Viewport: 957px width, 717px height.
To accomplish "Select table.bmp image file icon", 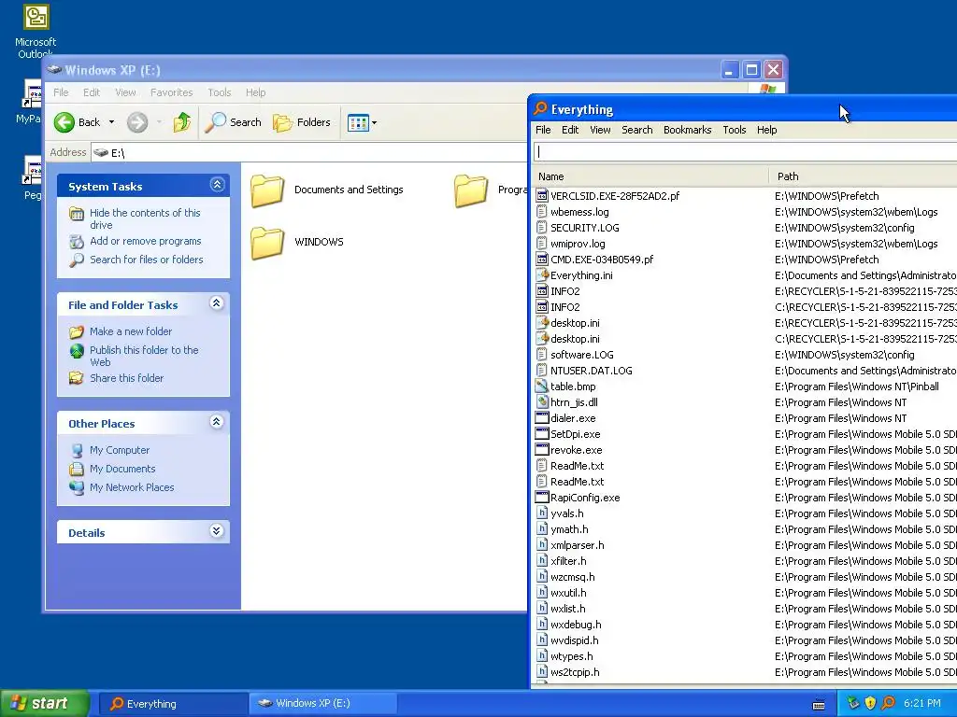I will 541,386.
